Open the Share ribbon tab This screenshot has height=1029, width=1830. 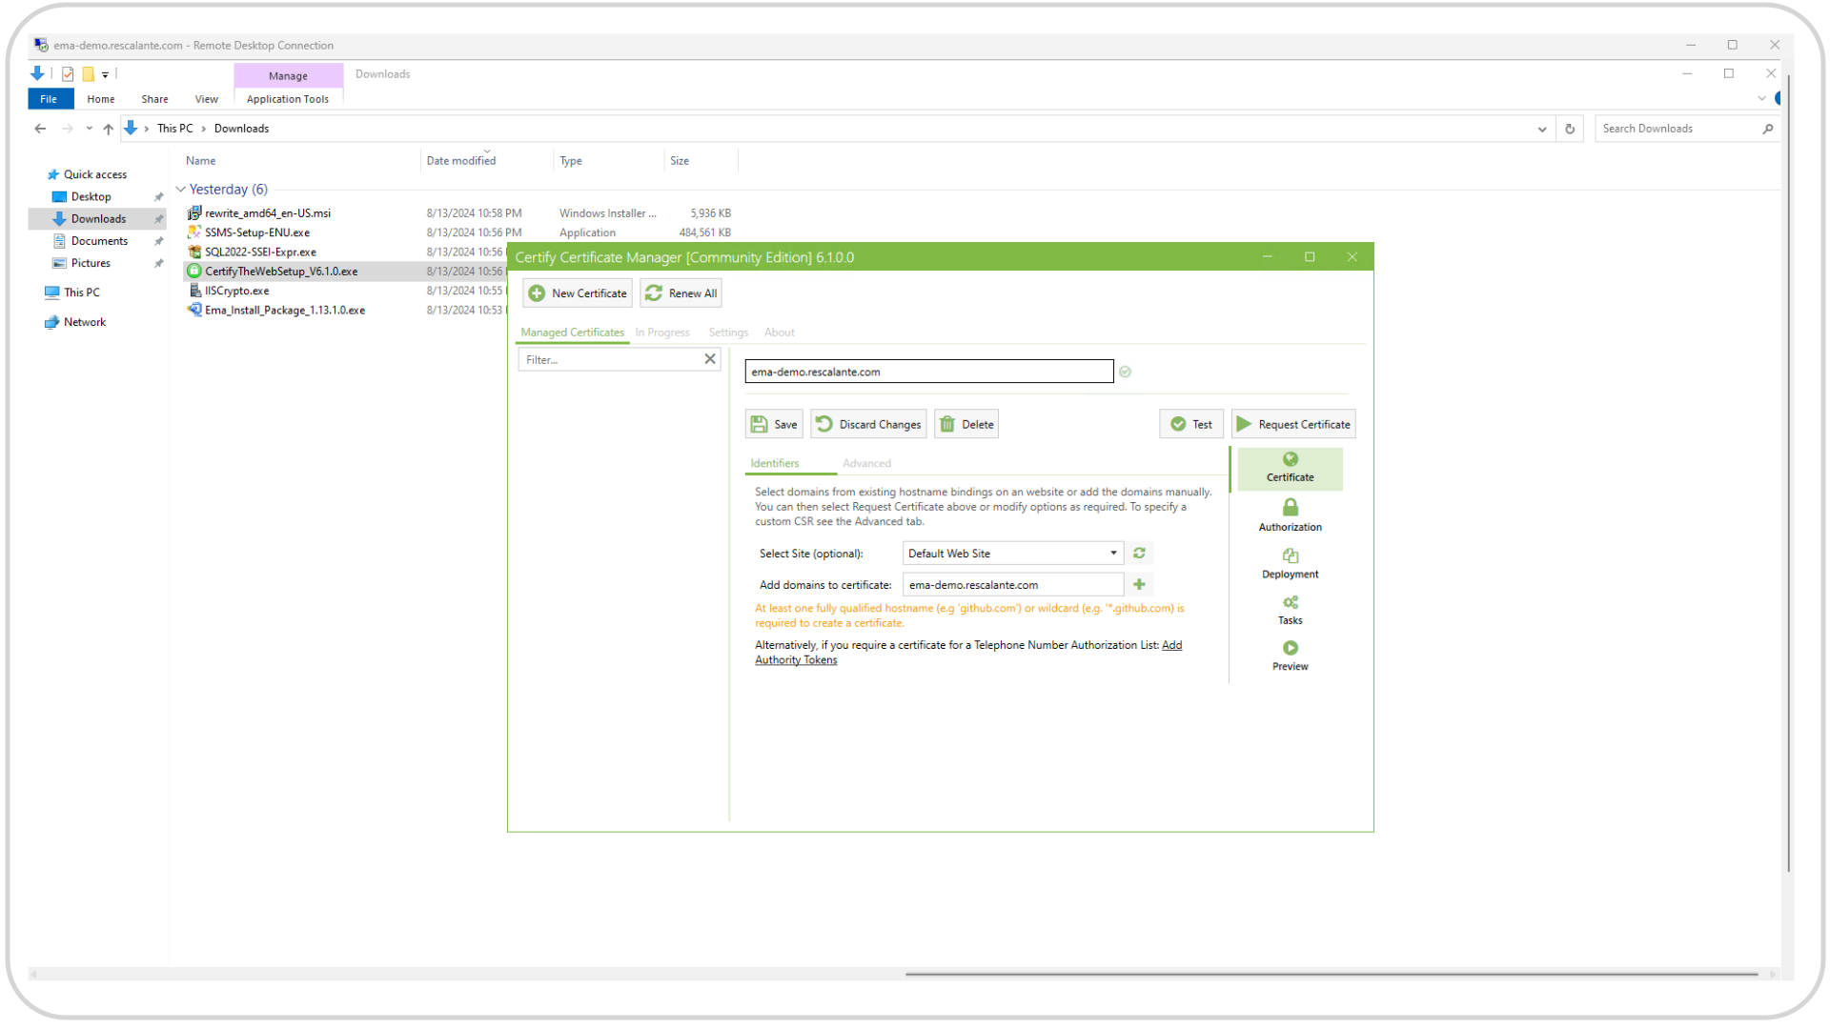154,99
